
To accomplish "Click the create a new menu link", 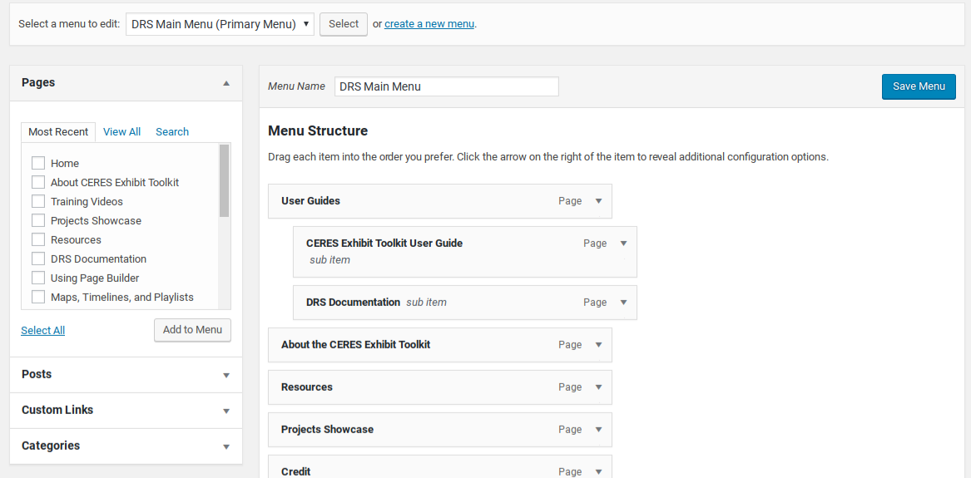I will coord(430,25).
